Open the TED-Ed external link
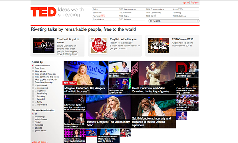Viewport: 238px width, 143px height. point(151,16)
